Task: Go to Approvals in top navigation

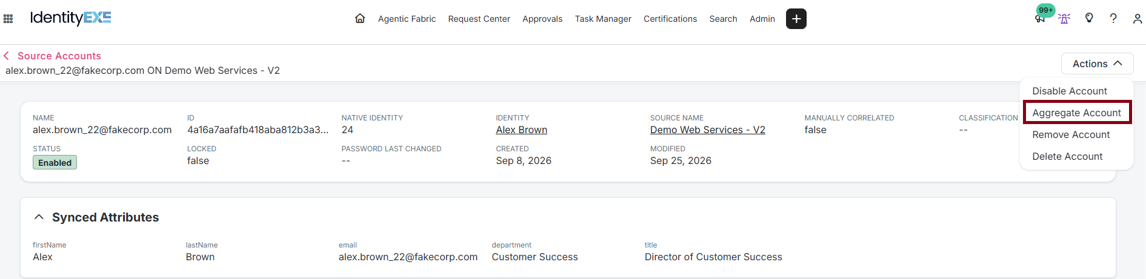Action: [x=542, y=19]
